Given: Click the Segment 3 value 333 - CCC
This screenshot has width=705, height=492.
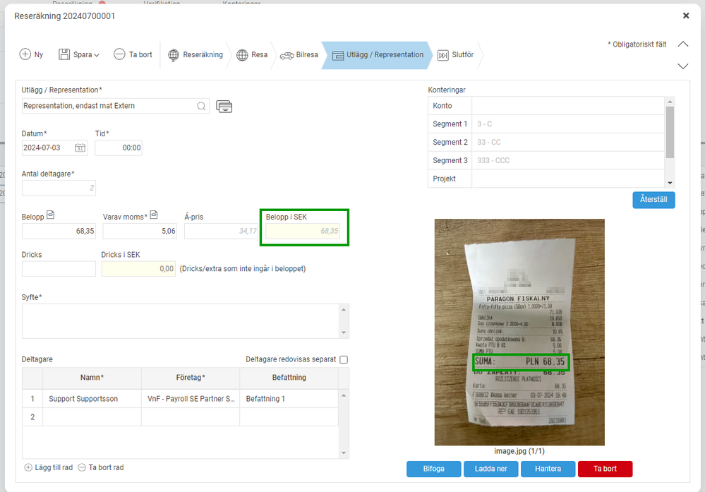Looking at the screenshot, I should [568, 160].
